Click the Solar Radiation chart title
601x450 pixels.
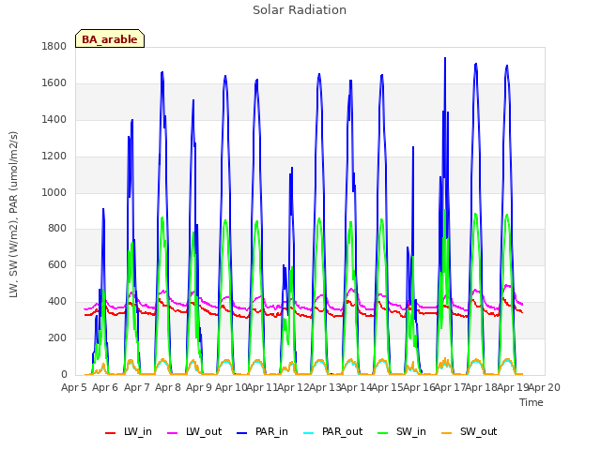[x=300, y=10]
